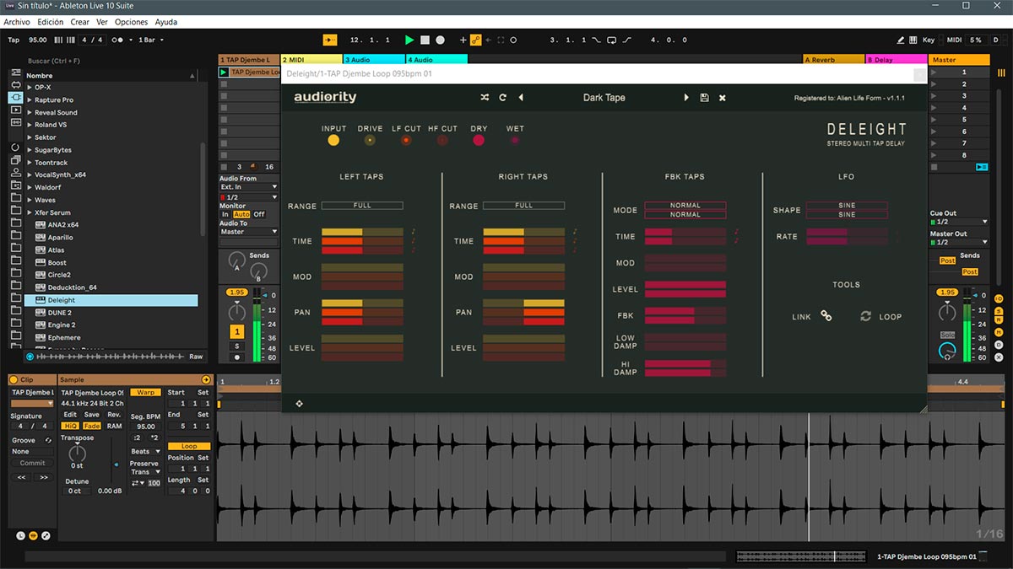Viewport: 1013px width, 569px height.
Task: Expand the Xfer Serum folder
Action: [x=30, y=212]
